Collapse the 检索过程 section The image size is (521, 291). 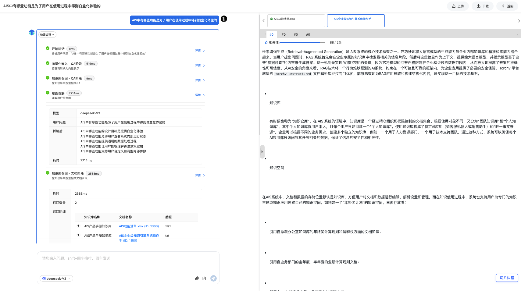(x=47, y=35)
